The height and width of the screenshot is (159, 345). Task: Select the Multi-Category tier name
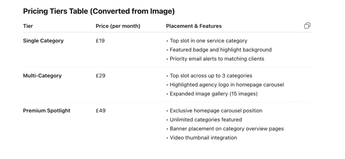point(42,76)
